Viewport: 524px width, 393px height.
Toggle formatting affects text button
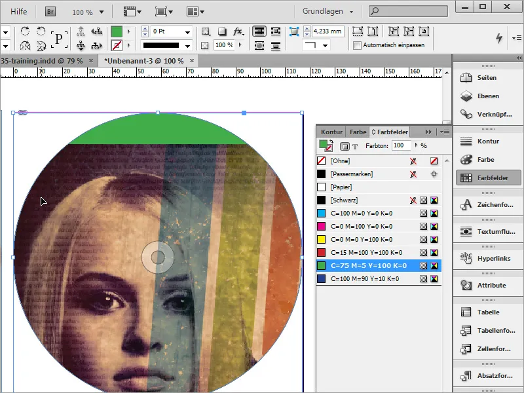pyautogui.click(x=355, y=146)
